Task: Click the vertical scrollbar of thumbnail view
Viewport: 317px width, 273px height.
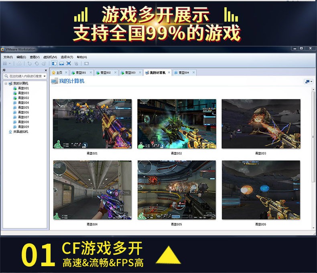Action: point(313,137)
